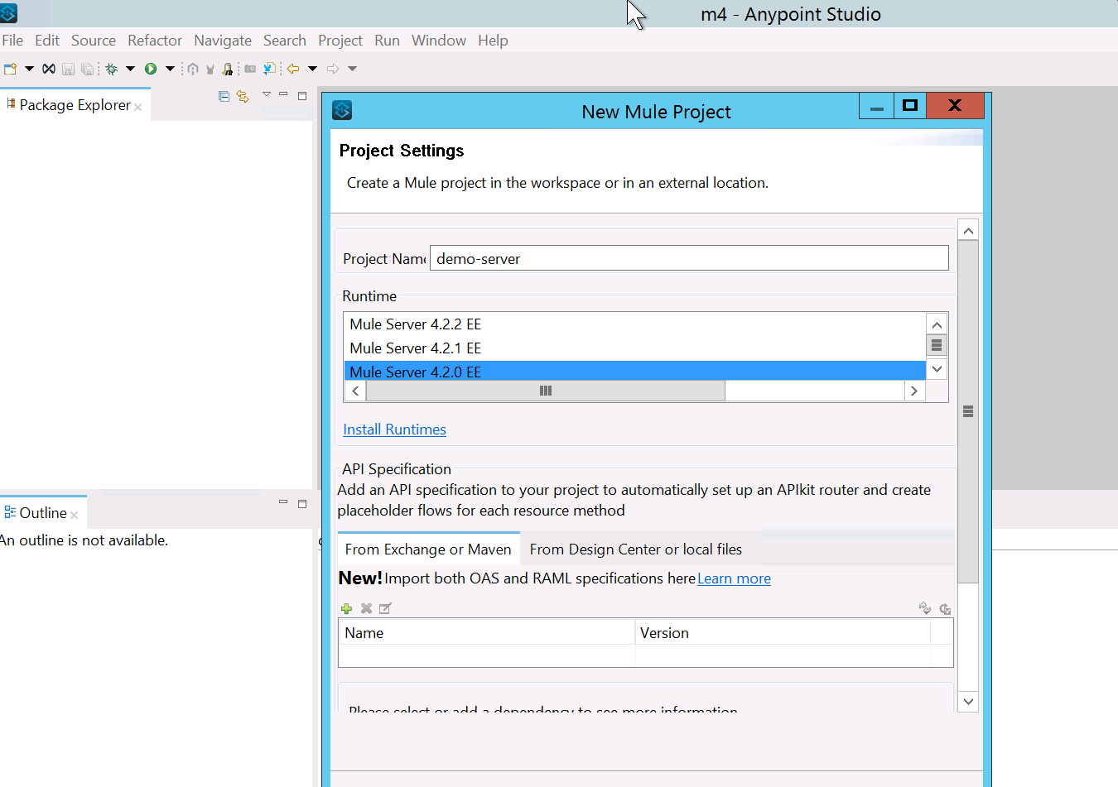Click the Save All toolbar icon
1118x787 pixels.
pyautogui.click(x=87, y=70)
